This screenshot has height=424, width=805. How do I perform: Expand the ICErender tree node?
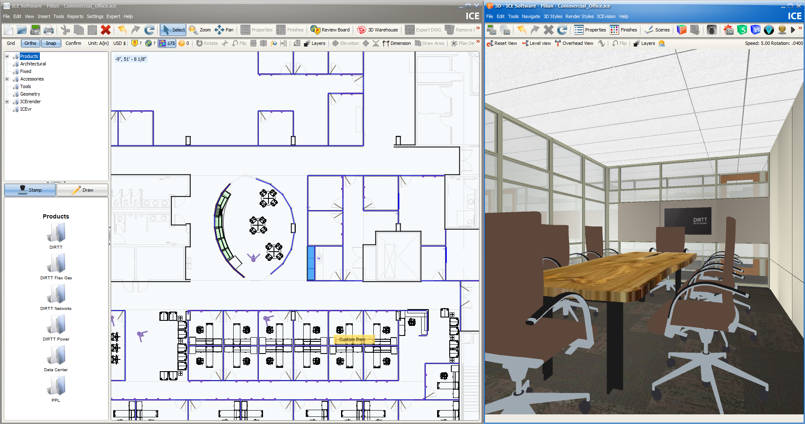(x=7, y=101)
